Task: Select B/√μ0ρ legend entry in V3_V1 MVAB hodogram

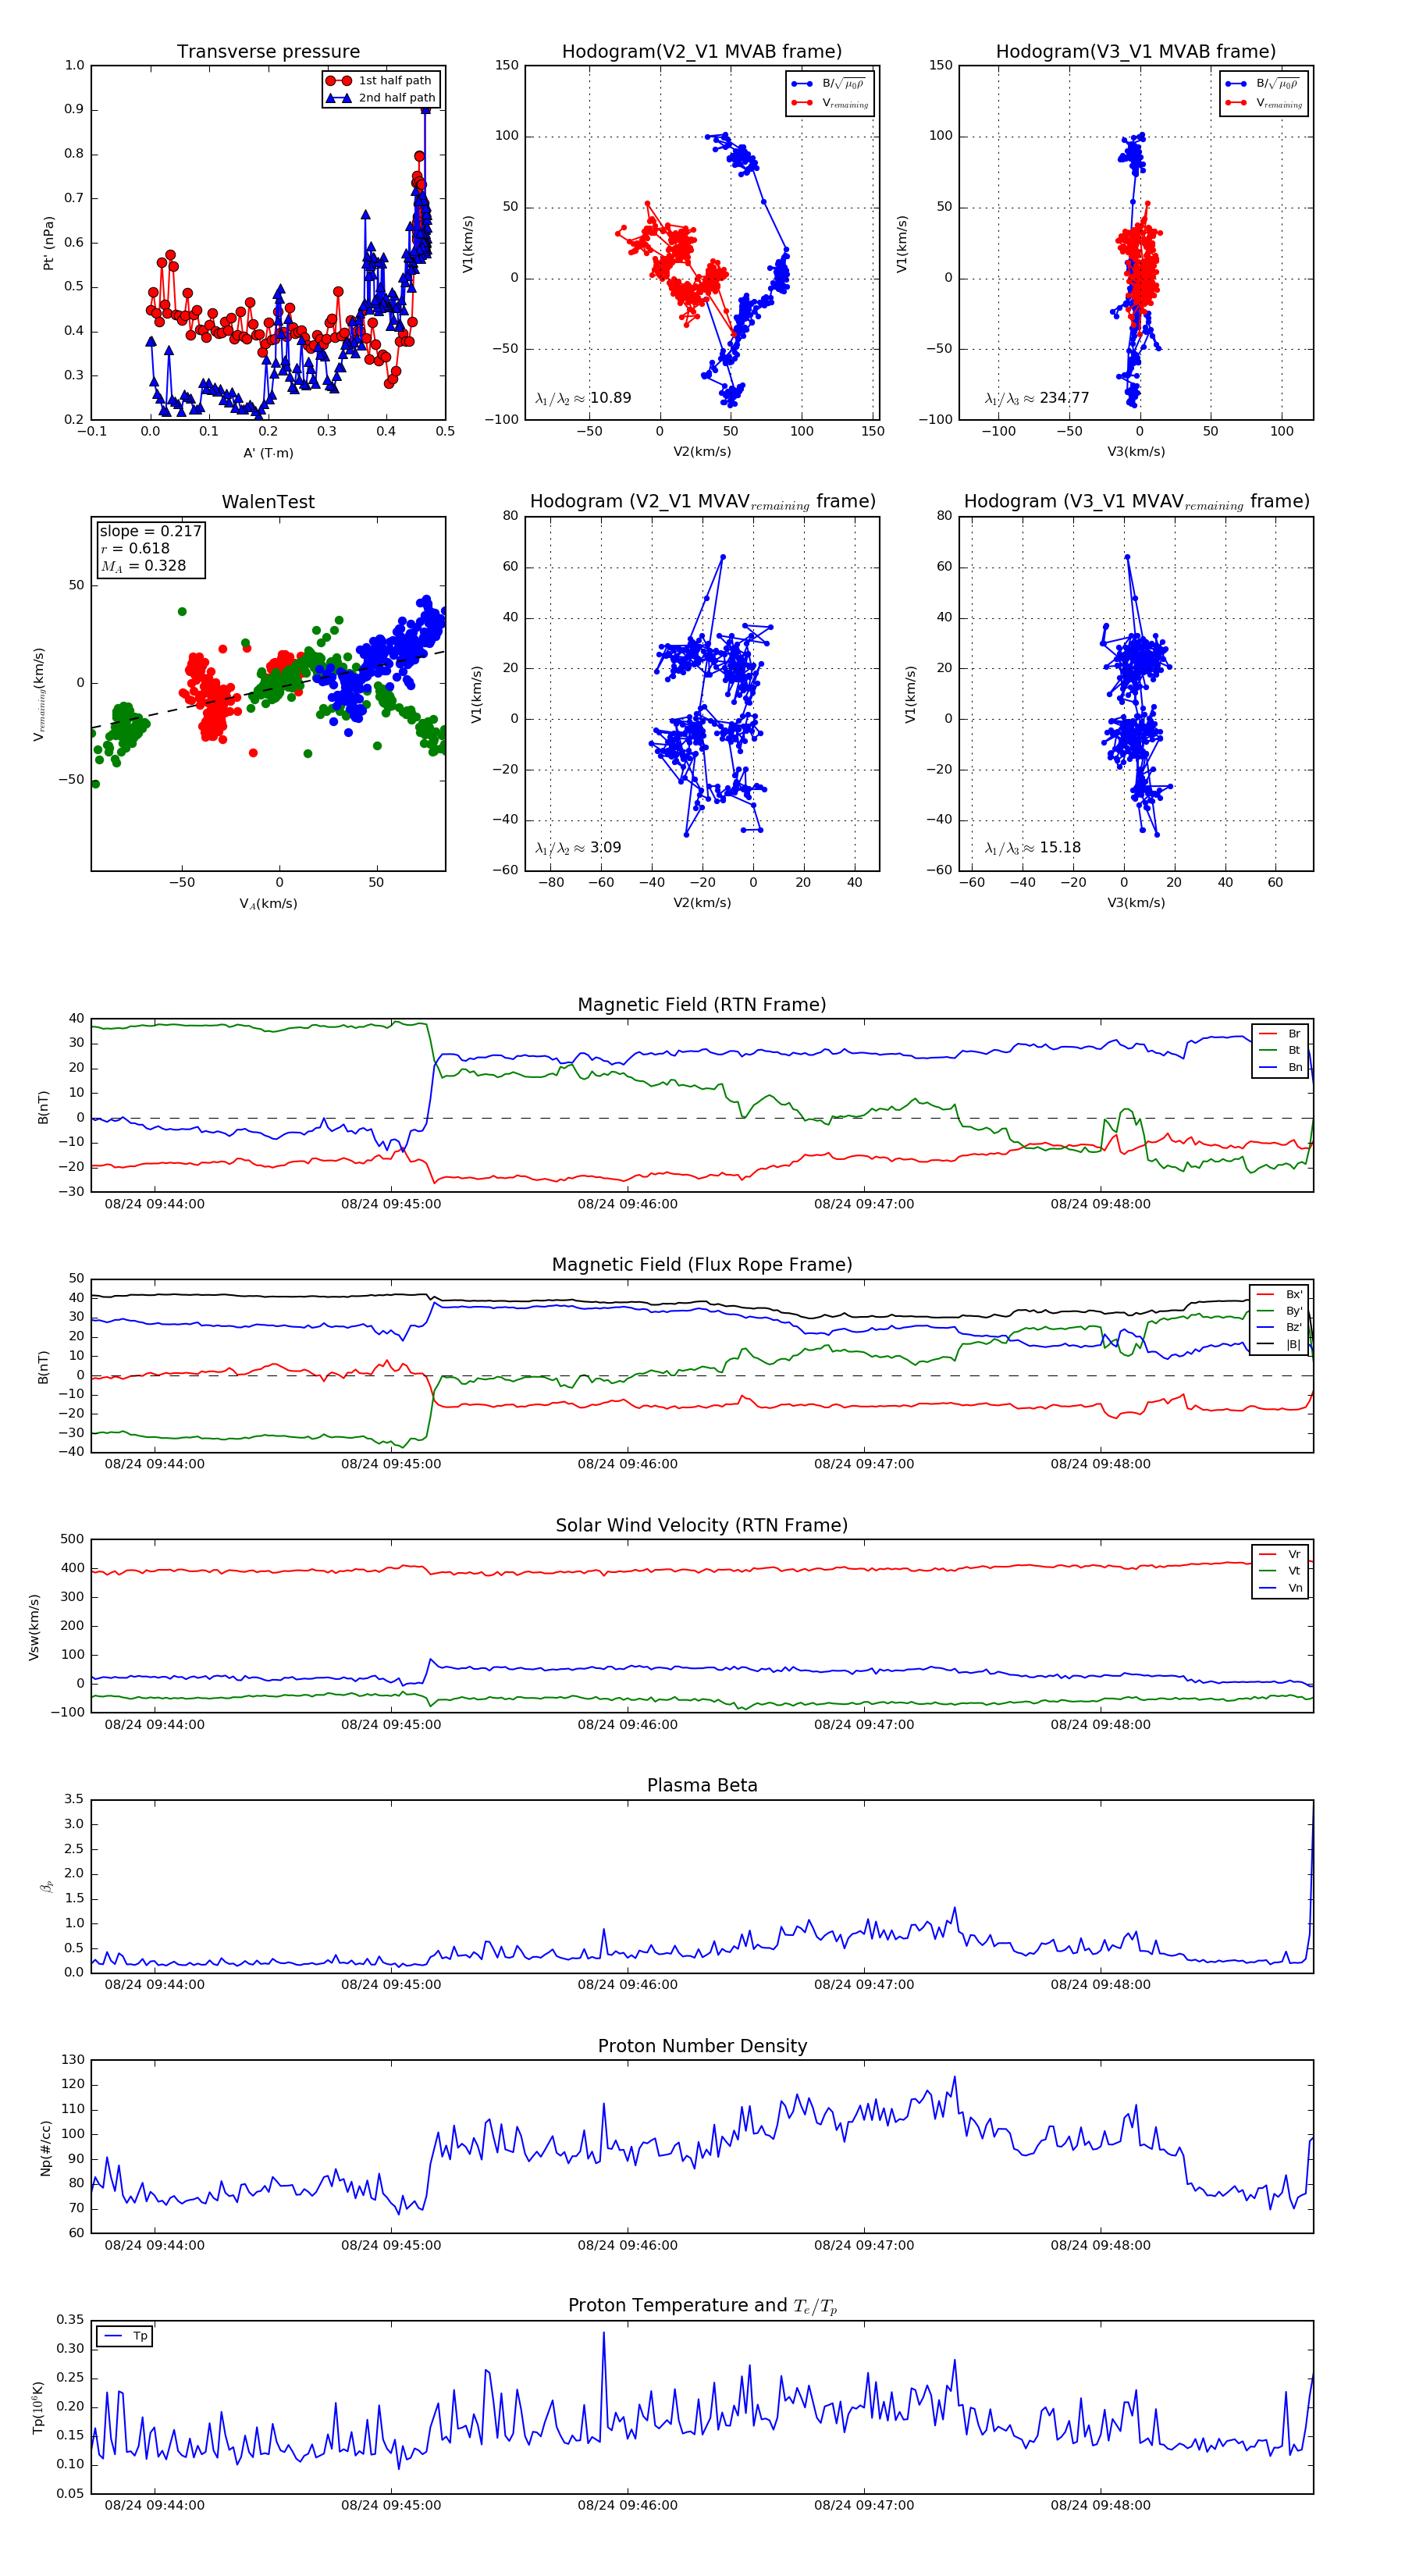Action: coord(1262,84)
